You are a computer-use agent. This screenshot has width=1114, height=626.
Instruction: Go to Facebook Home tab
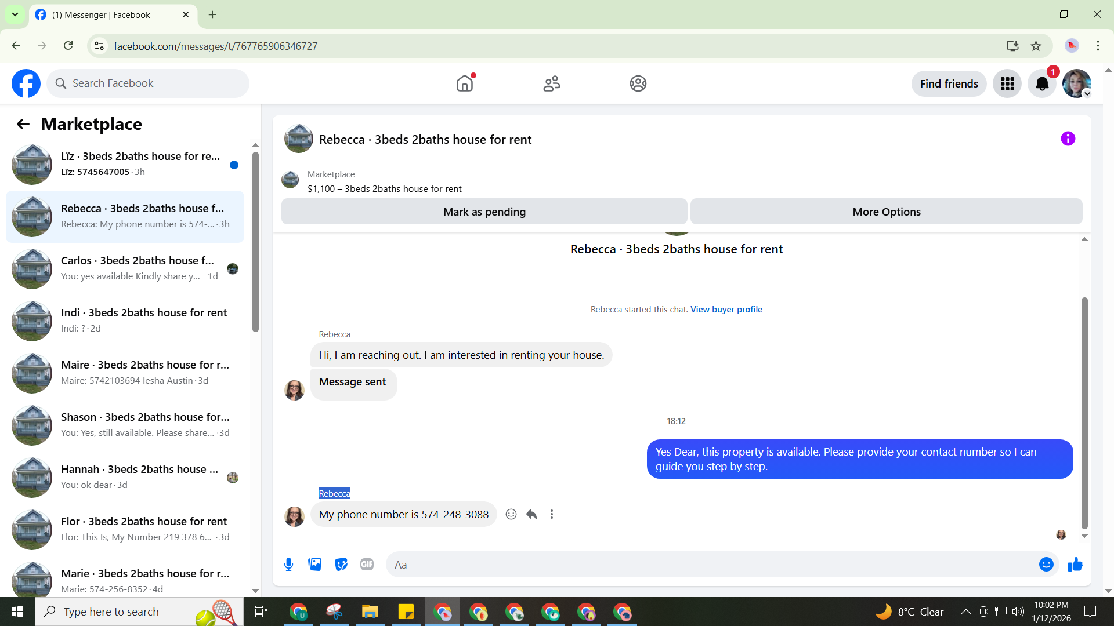tap(465, 84)
